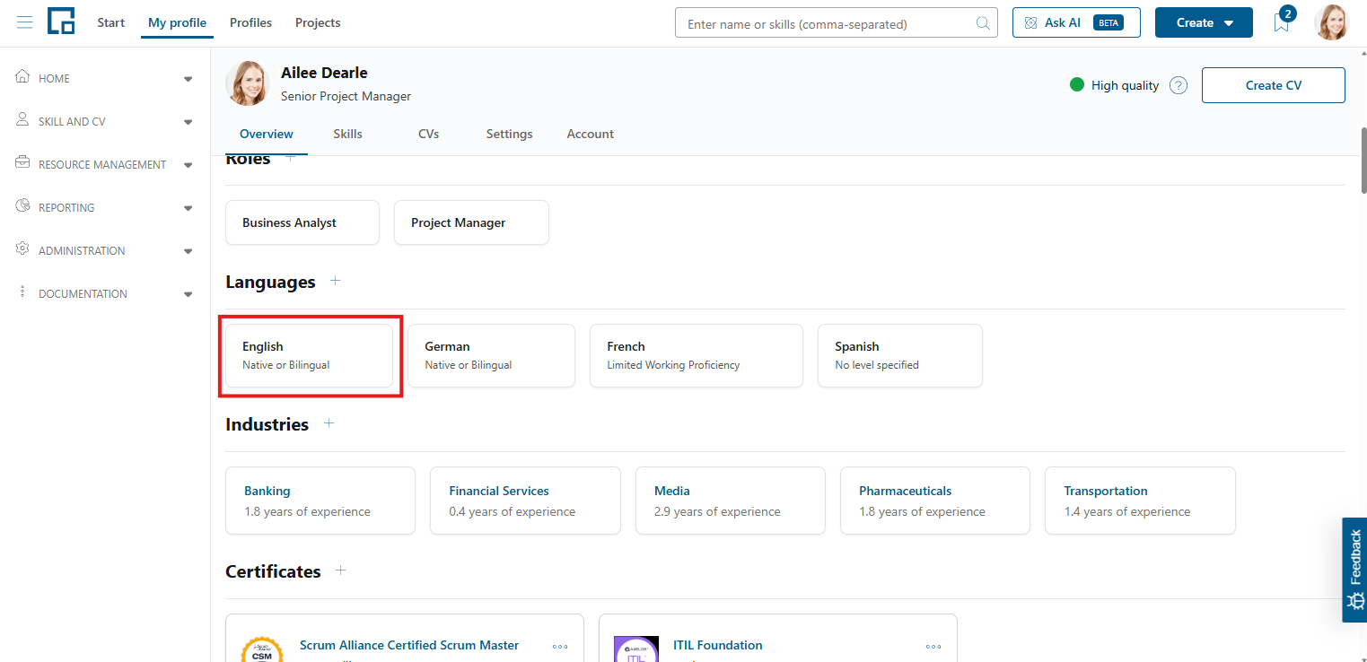Switch to the CVs tab
Screen dimensions: 1367x662
(x=428, y=134)
